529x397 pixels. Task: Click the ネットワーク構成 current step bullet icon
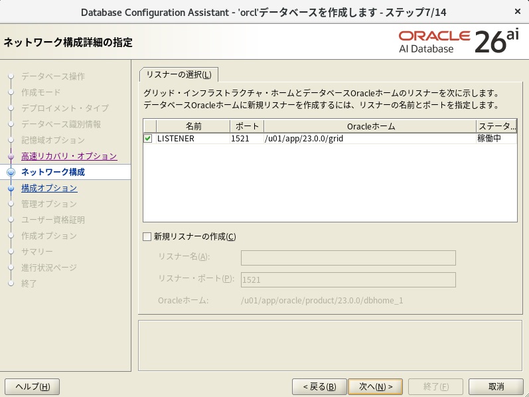click(x=11, y=172)
